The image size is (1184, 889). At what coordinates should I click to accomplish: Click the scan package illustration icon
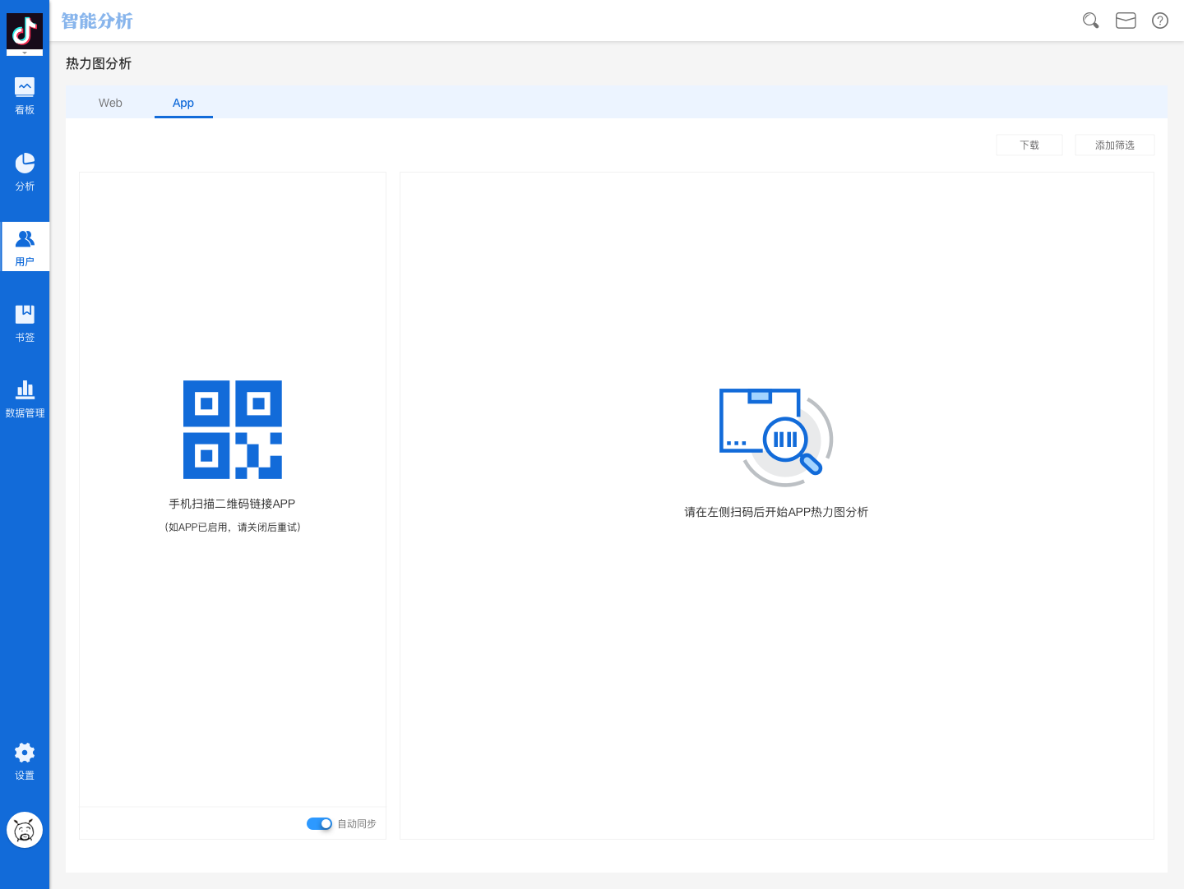776,437
